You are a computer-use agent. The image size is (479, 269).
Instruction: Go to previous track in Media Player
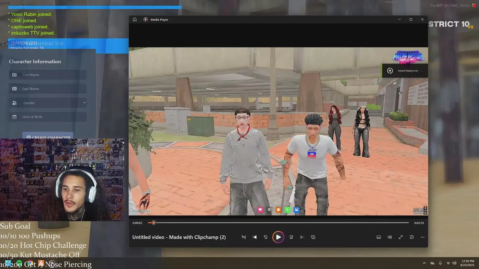[255, 237]
